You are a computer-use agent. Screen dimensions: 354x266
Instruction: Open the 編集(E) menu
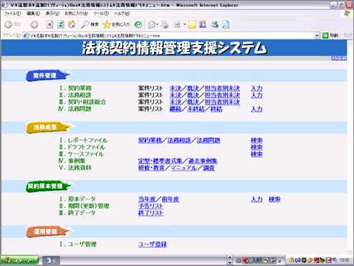pos(33,14)
